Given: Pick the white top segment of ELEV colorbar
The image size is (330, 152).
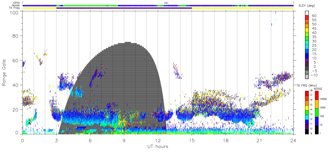Looking at the screenshot, I should coord(307,13).
